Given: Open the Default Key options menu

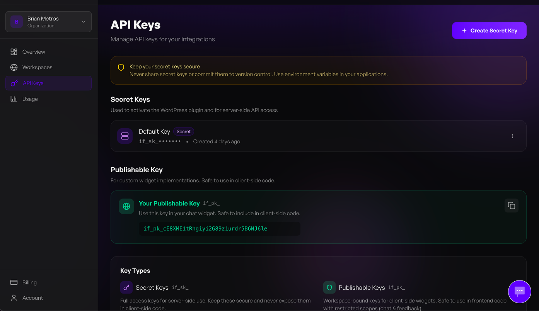Looking at the screenshot, I should pos(512,136).
